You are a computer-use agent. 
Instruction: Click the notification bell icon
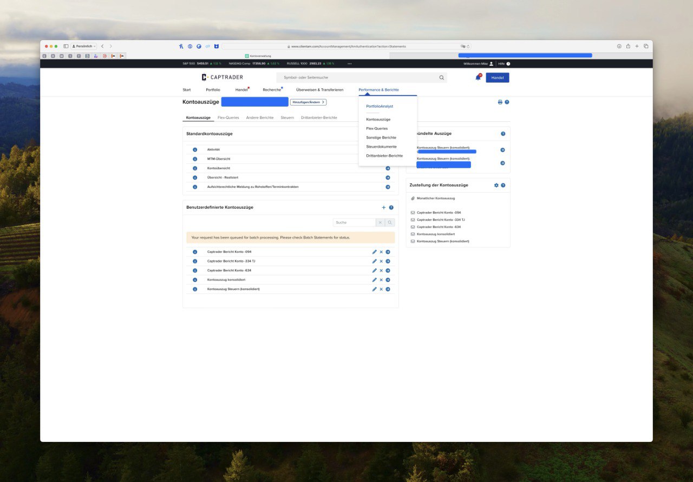coord(478,77)
